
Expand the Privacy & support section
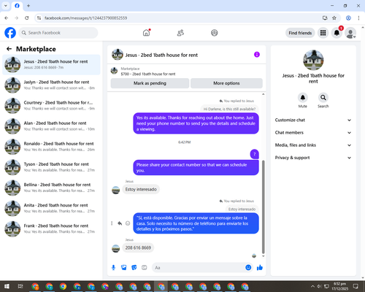pyautogui.click(x=313, y=158)
